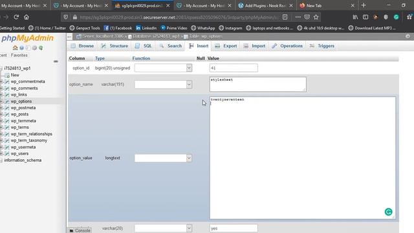Go to phpMyAdmin home icon

15,48
